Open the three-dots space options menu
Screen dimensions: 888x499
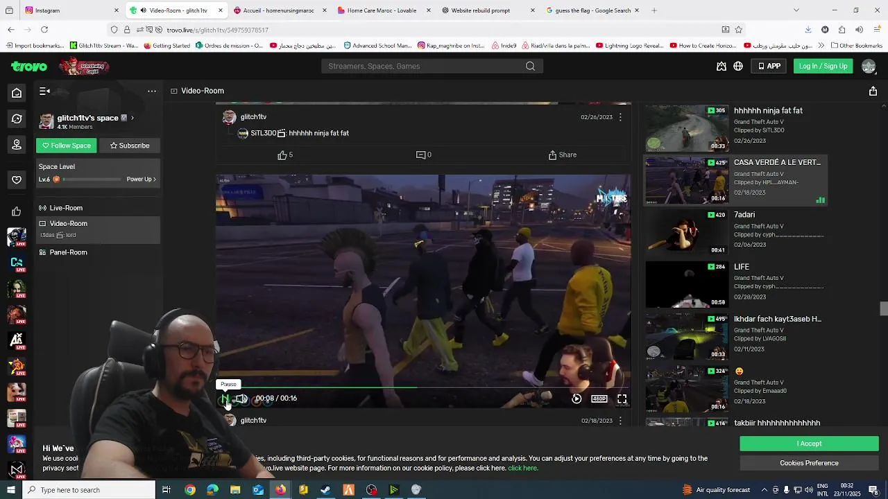click(152, 91)
